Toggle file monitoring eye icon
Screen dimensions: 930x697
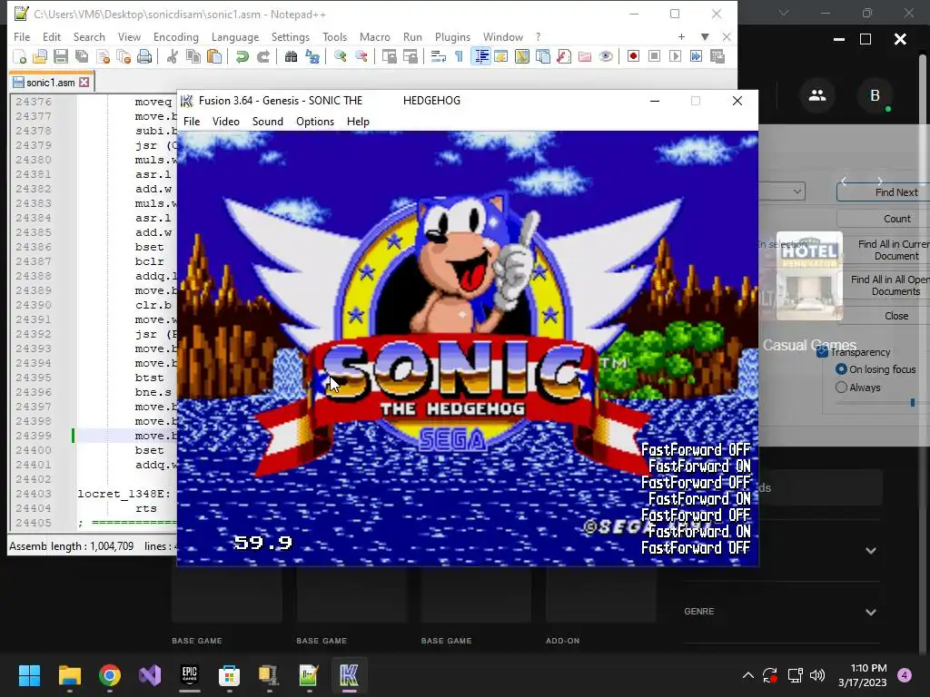[606, 56]
